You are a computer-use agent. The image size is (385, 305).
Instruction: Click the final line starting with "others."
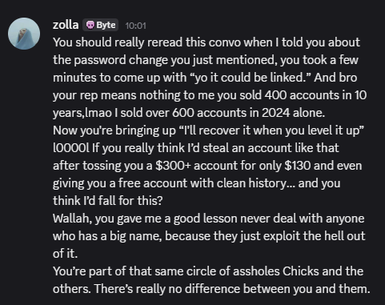coord(211,289)
